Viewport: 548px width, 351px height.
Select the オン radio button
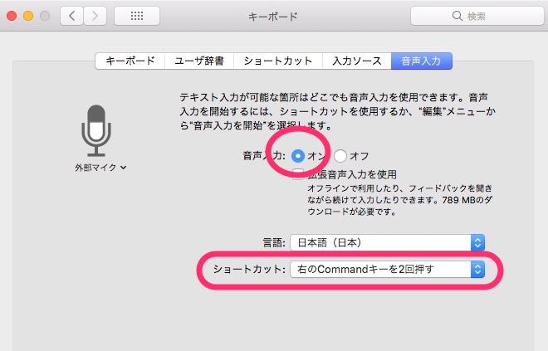(298, 156)
